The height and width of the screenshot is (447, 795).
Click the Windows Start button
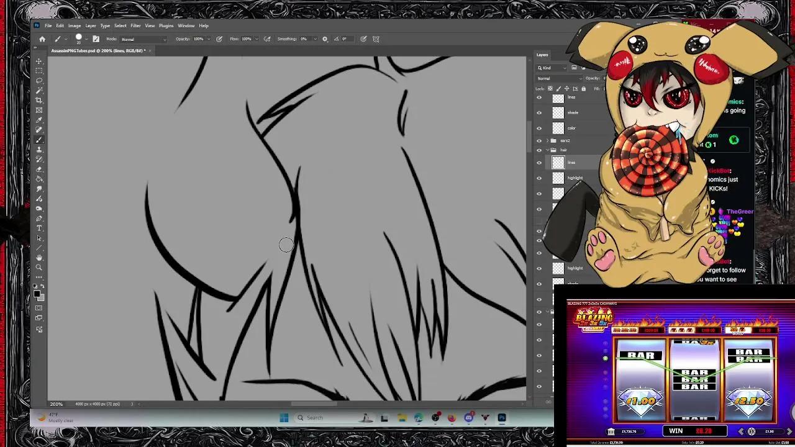pyautogui.click(x=284, y=418)
